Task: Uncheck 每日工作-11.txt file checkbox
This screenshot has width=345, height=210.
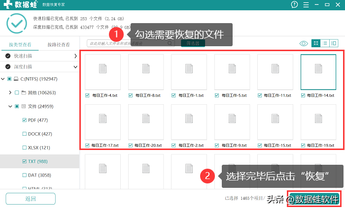Action: click(x=260, y=95)
